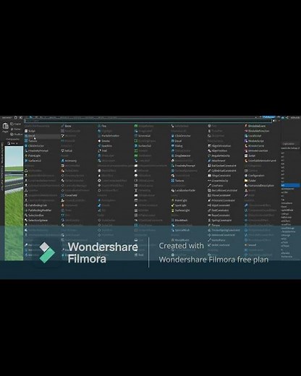The image size is (301, 376).
Task: Insert a SelectionBox object
Action: pos(34,215)
